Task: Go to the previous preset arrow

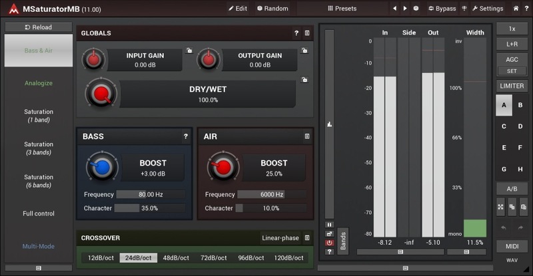Action: (395, 9)
